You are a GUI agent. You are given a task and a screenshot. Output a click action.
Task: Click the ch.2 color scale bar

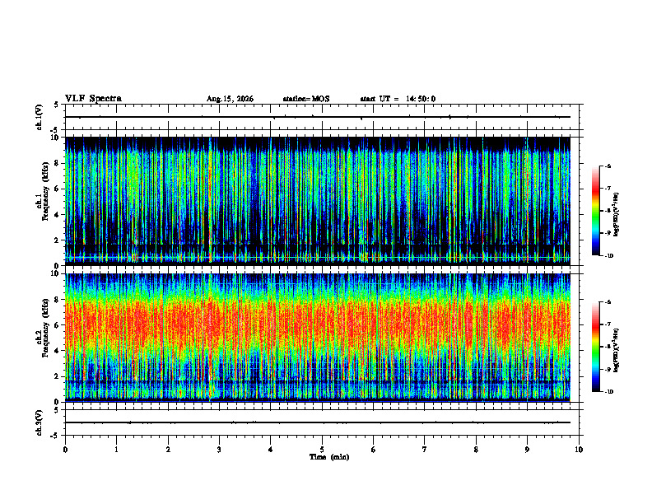595,347
